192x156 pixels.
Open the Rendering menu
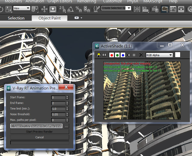[x=87, y=1]
